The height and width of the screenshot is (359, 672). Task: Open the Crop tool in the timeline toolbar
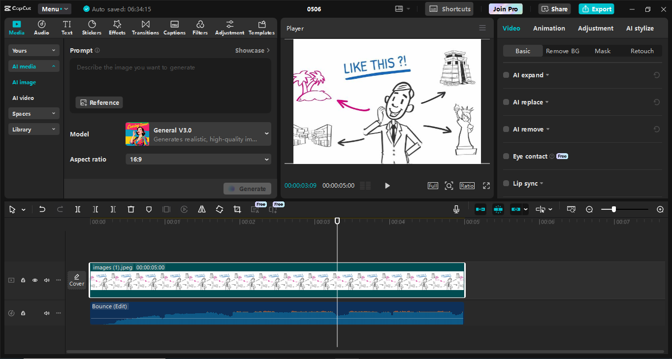[237, 209]
